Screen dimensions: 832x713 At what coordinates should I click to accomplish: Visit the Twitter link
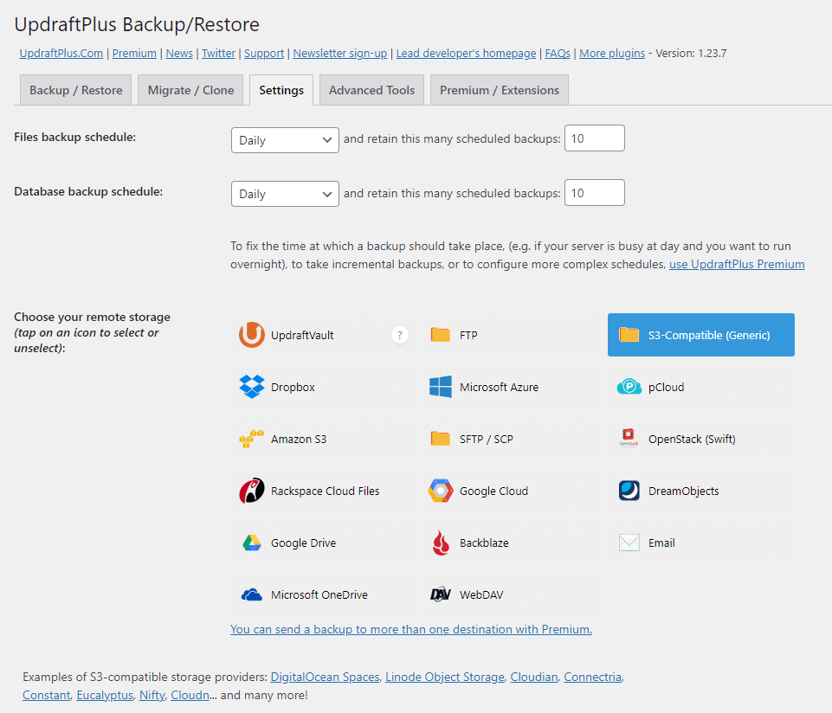pyautogui.click(x=219, y=53)
